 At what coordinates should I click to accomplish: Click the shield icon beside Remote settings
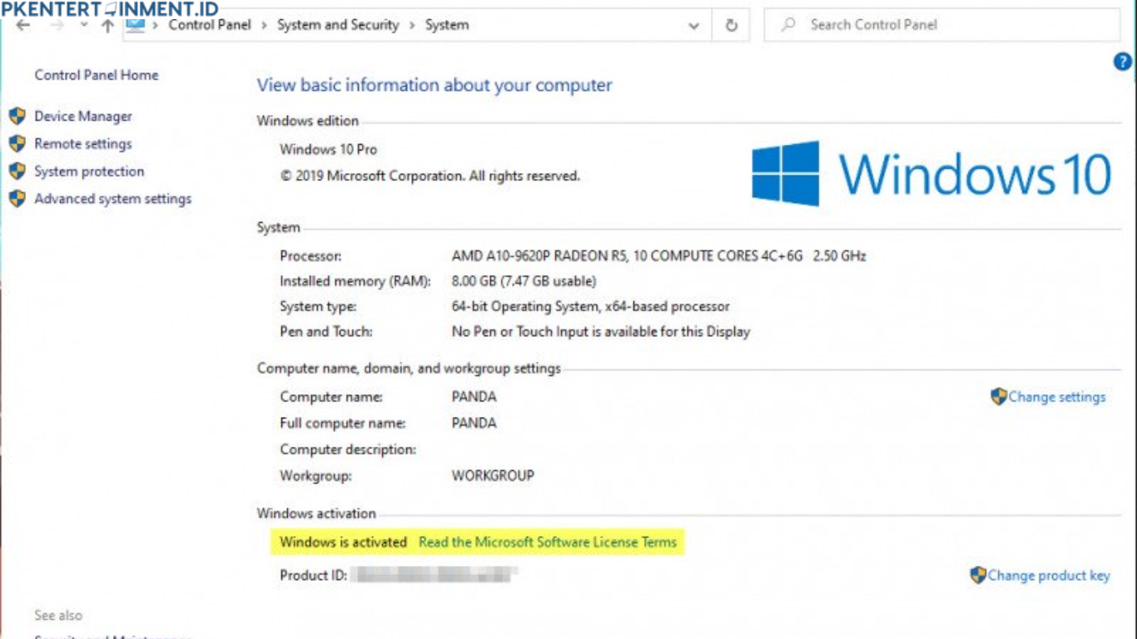coord(17,144)
